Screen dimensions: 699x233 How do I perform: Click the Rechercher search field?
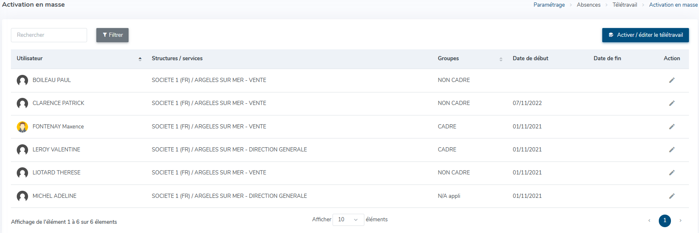coord(49,35)
